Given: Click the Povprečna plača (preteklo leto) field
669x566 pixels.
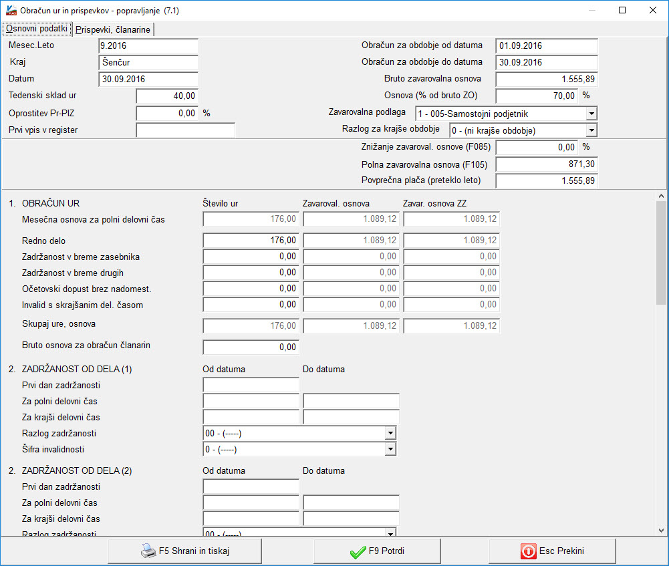Looking at the screenshot, I should [x=546, y=180].
